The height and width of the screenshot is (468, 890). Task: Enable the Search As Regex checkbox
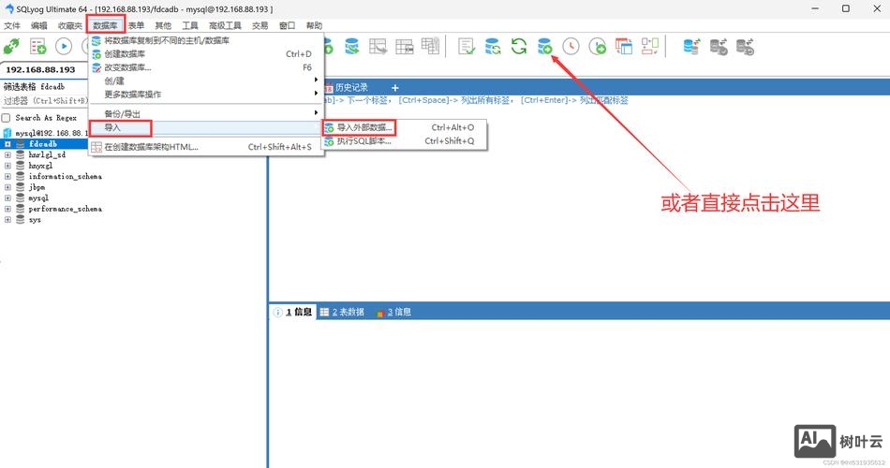[x=7, y=118]
